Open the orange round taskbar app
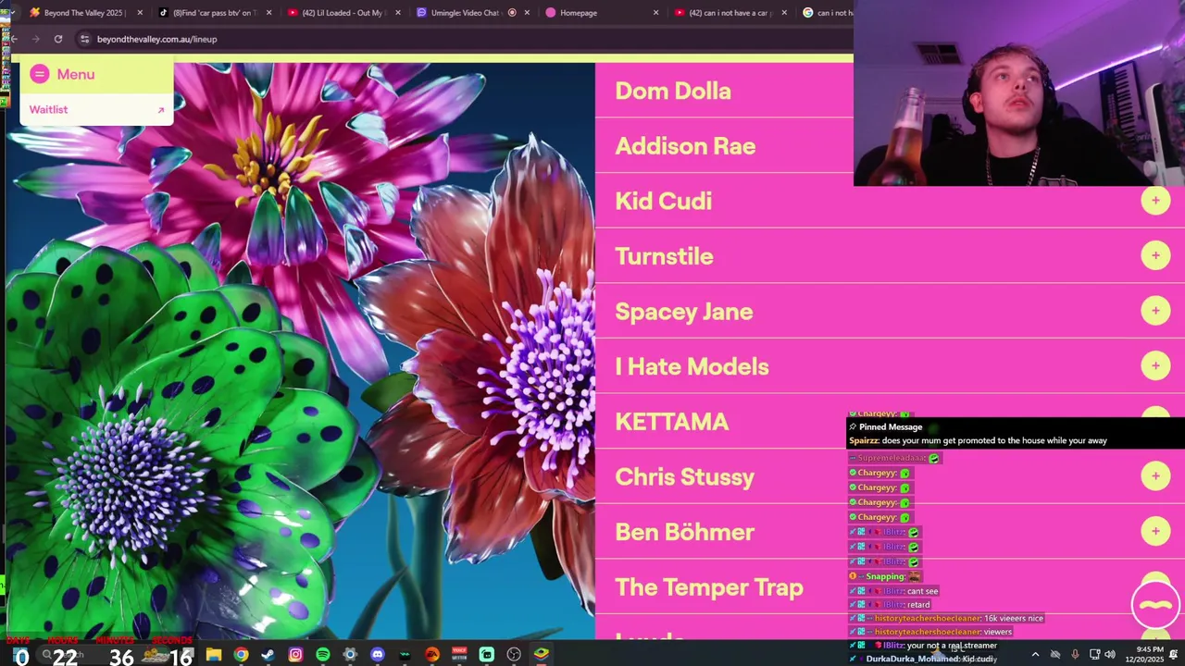Image resolution: width=1185 pixels, height=666 pixels. pos(431,655)
